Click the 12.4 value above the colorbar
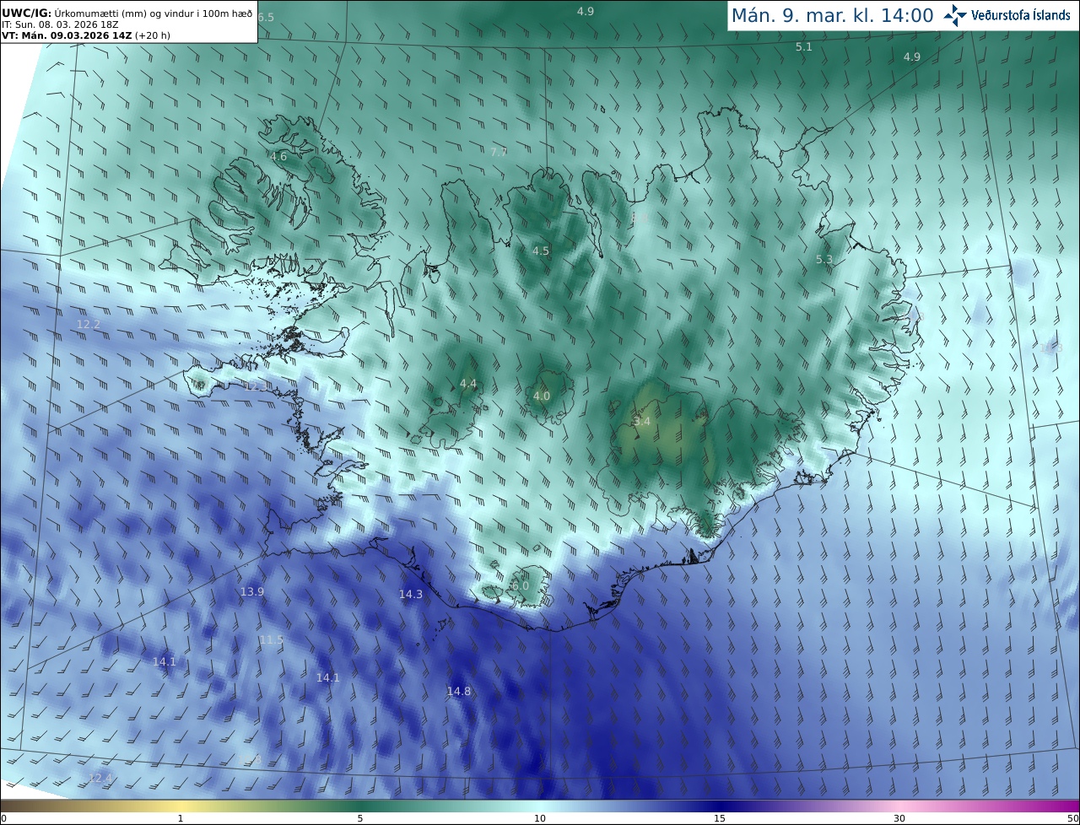 (x=100, y=779)
